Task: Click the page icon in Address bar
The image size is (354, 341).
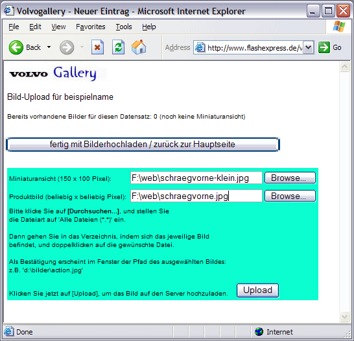Action: (200, 47)
